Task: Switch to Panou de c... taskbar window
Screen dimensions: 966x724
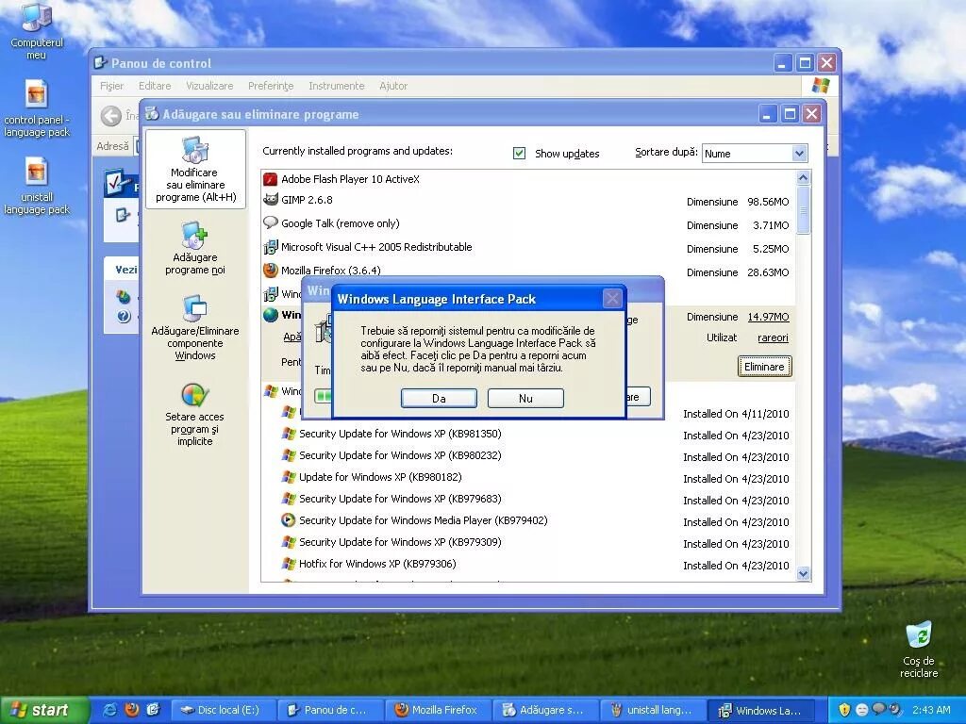Action: pyautogui.click(x=331, y=710)
